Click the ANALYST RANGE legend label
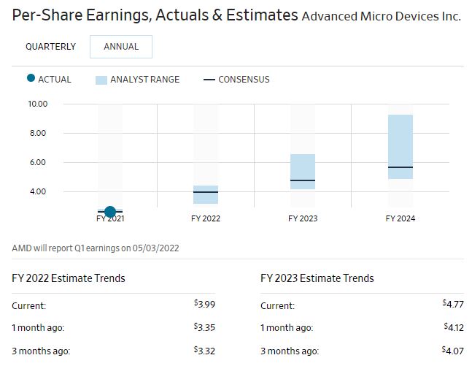This screenshot has width=472, height=366. click(x=144, y=80)
